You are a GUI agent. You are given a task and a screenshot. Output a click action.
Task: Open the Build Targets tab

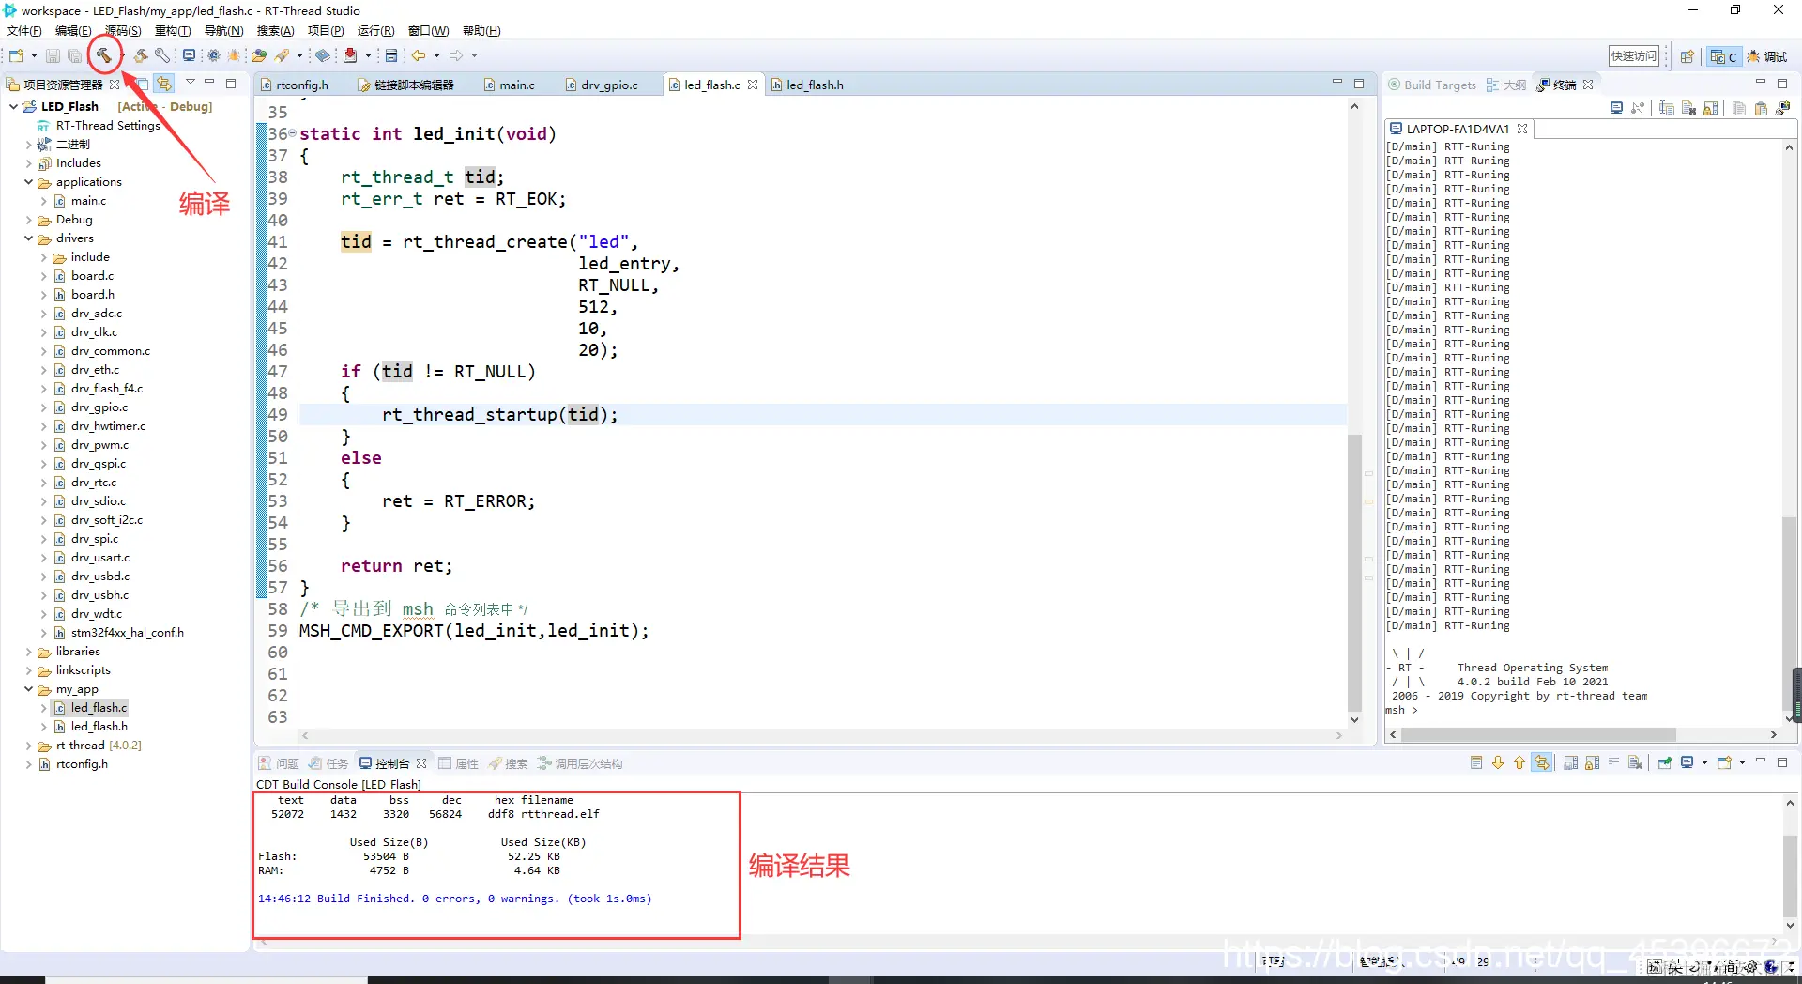tap(1432, 85)
